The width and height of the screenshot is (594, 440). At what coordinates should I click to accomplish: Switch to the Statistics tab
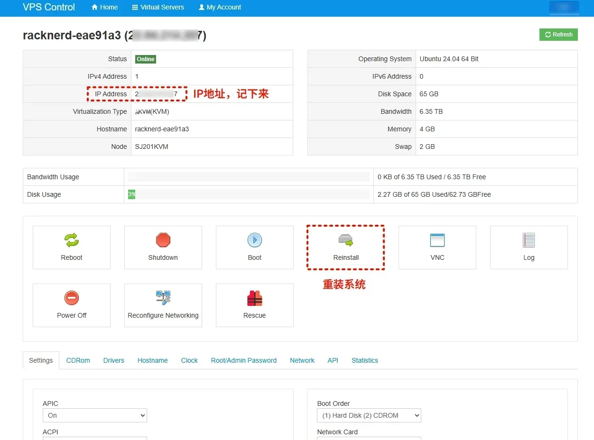[365, 360]
